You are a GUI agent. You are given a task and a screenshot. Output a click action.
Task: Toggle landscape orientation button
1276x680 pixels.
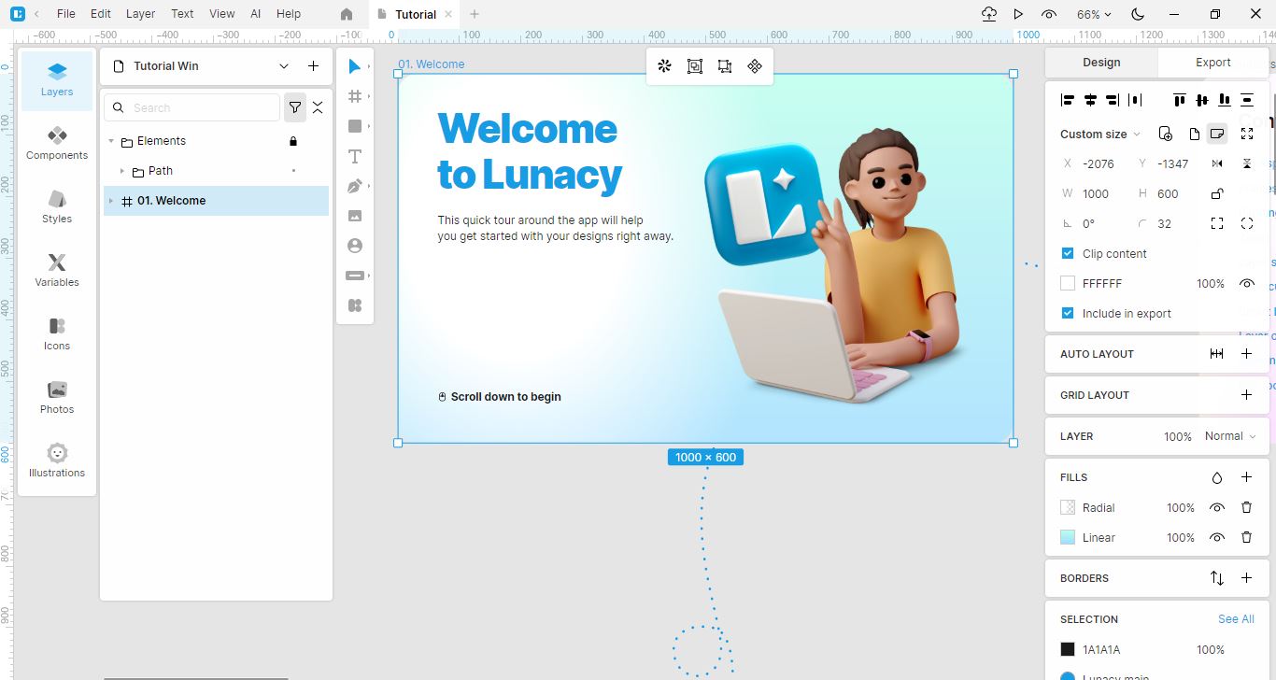[1217, 134]
